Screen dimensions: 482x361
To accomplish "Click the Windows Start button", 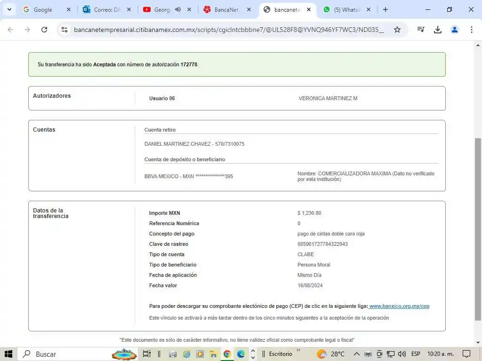I will point(8,354).
